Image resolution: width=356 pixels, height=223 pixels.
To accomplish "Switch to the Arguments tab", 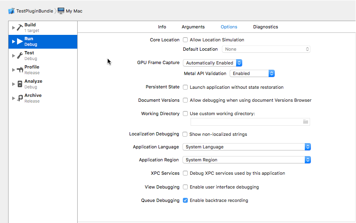I will tap(193, 27).
